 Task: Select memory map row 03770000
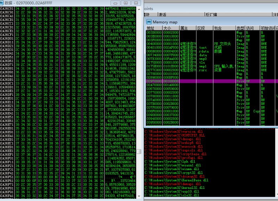(x=212, y=92)
